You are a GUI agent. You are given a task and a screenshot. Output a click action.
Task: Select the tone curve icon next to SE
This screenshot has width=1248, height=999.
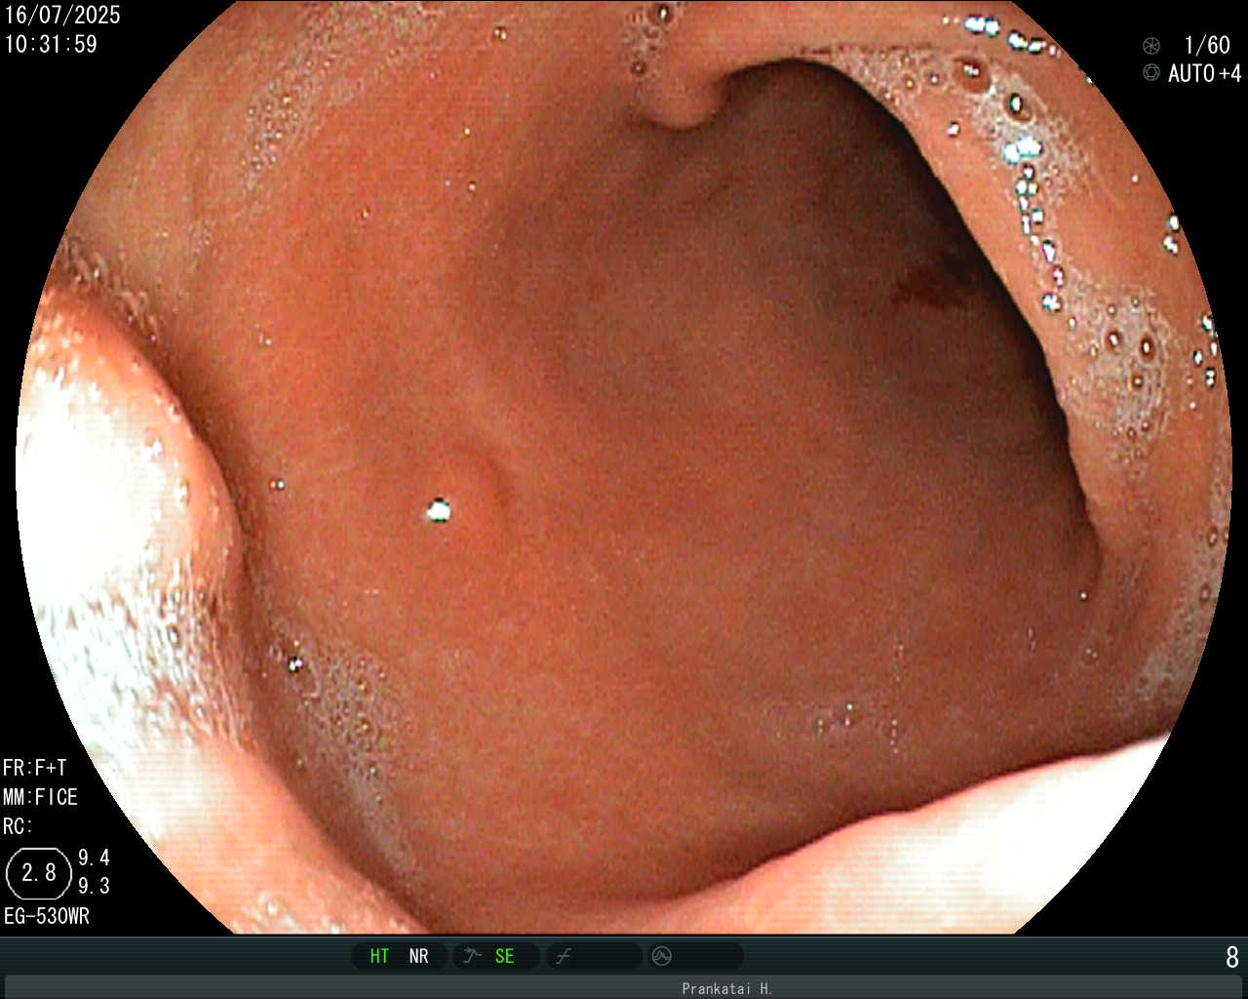coord(473,956)
